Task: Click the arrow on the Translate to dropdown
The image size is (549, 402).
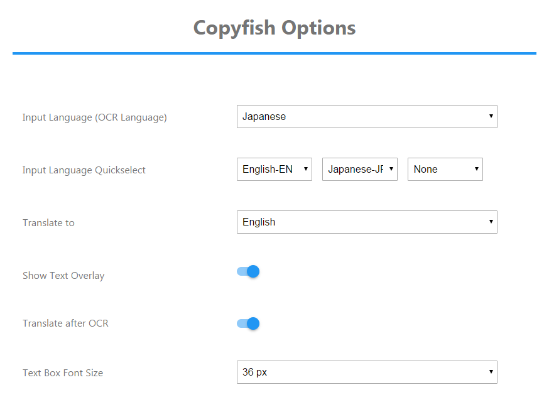Action: point(491,221)
